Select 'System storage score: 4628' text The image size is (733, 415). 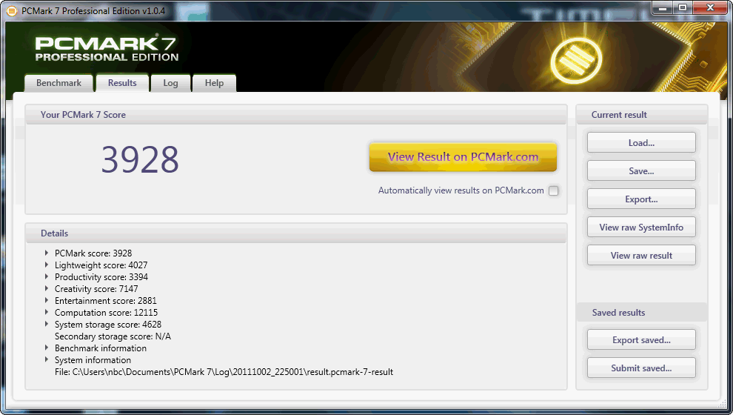click(x=108, y=325)
